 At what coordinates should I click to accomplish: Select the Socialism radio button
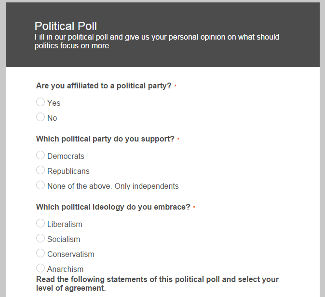click(x=41, y=239)
